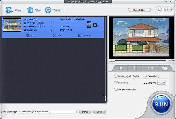Click the video preview pane
Screen dimensions: 176x119
coord(141,37)
